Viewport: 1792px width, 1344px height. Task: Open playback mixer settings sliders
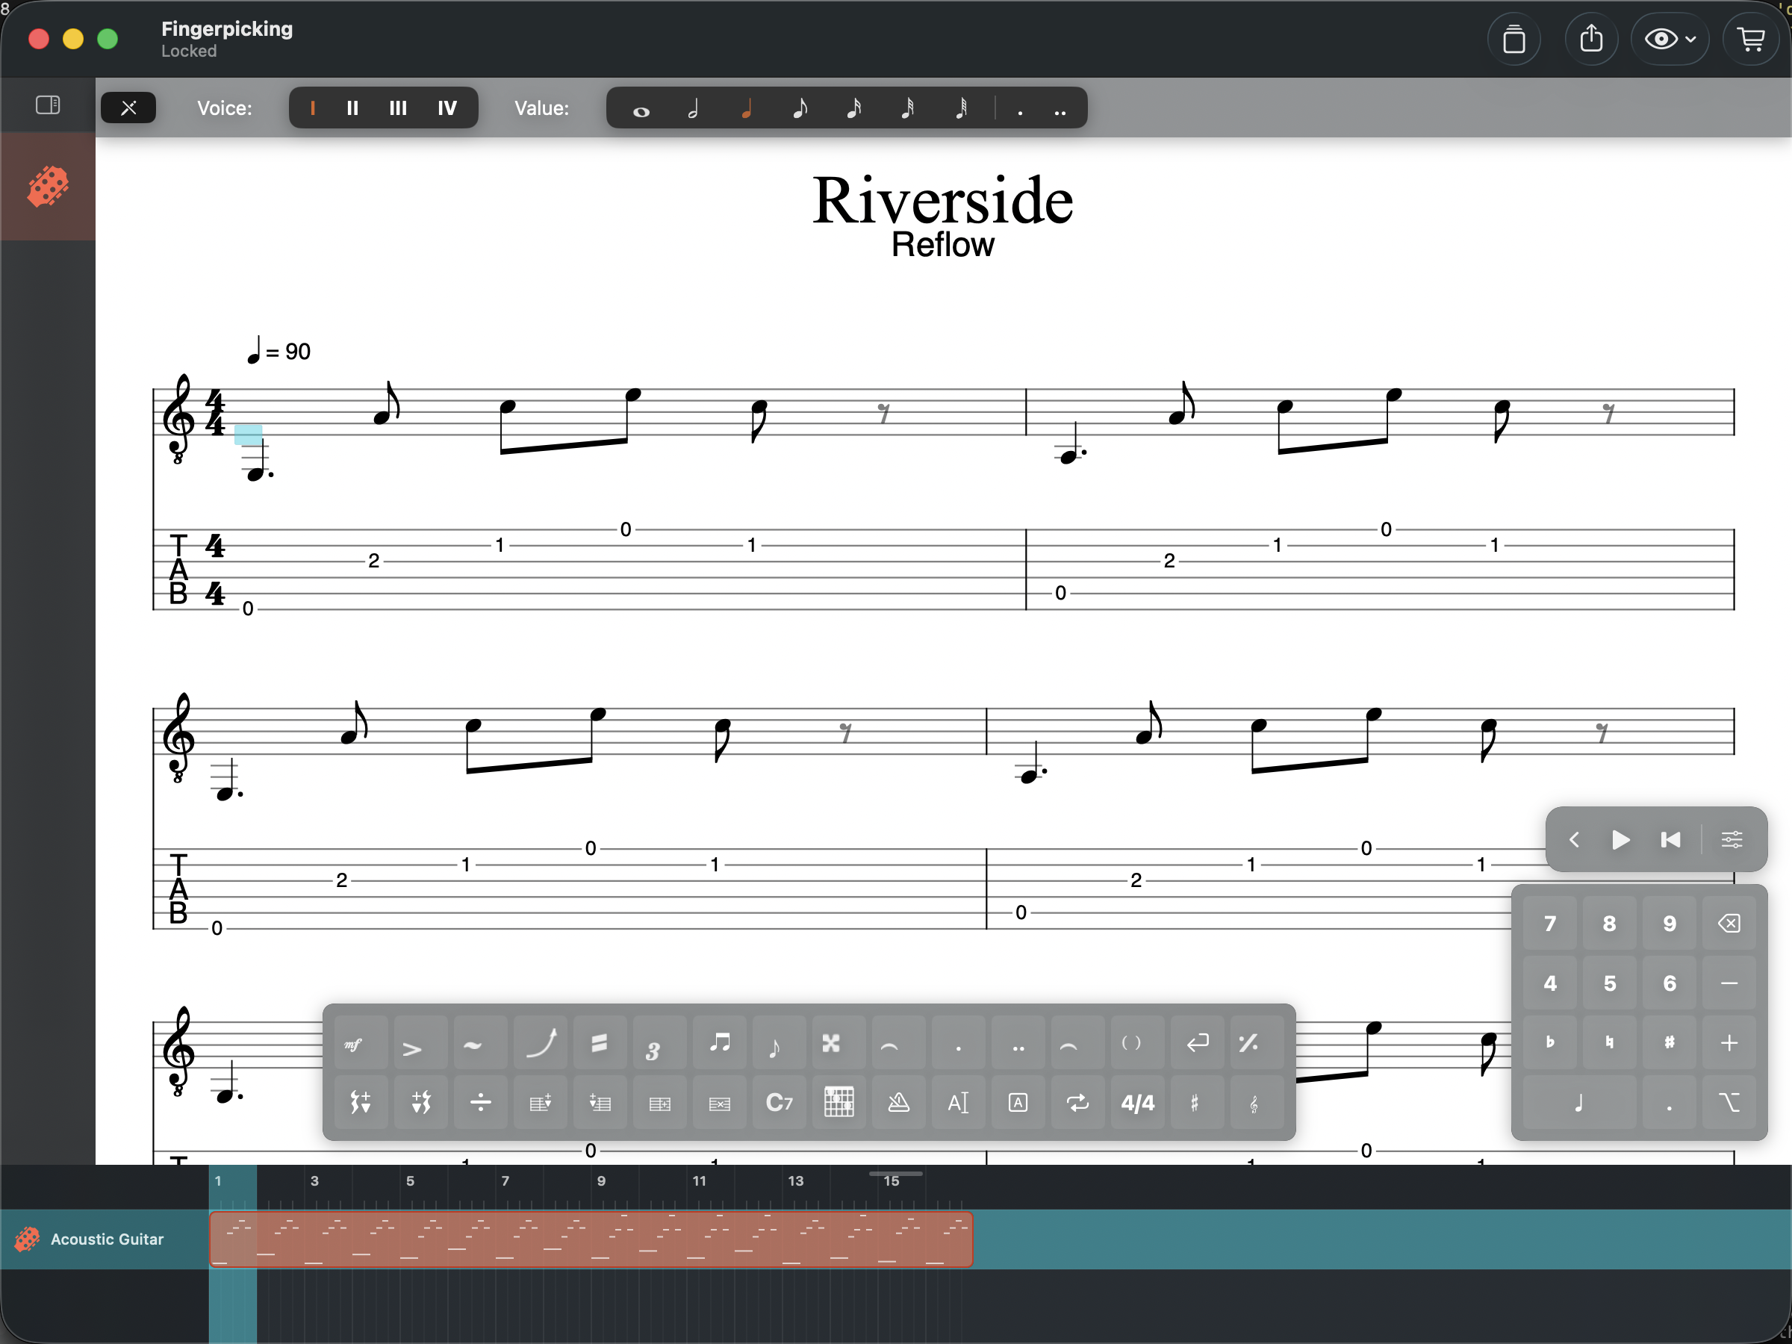[1732, 839]
